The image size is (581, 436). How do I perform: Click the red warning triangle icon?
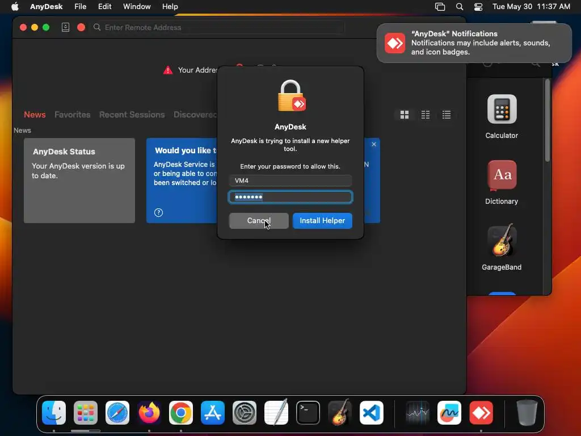[x=168, y=70]
